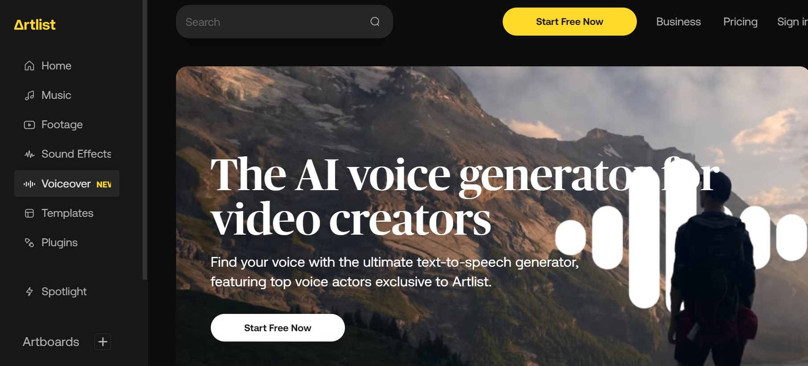Click the Plugins icon in sidebar
Image resolution: width=808 pixels, height=366 pixels.
coord(29,243)
